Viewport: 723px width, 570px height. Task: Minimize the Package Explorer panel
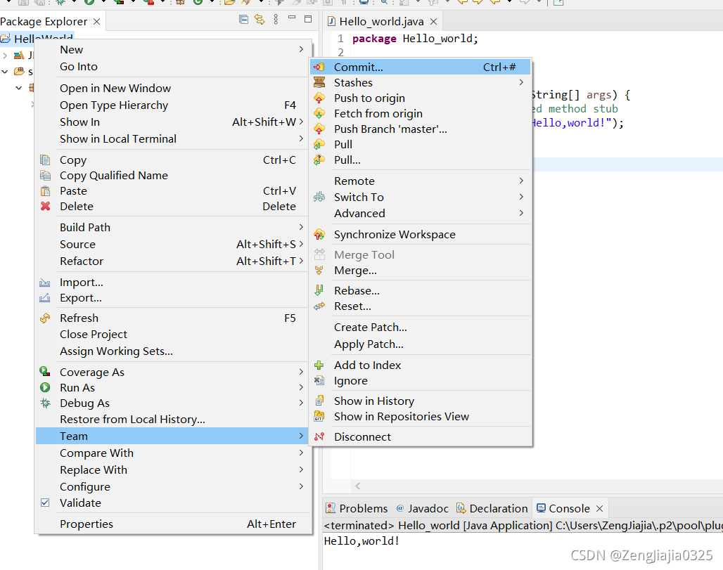(291, 18)
